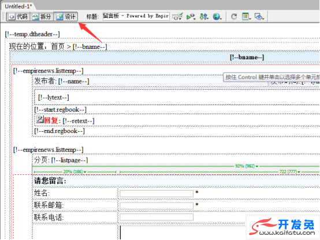Screen dimensions: 320x240
Task: Open the 20% (186) column width dropdown
Action: click(x=75, y=172)
